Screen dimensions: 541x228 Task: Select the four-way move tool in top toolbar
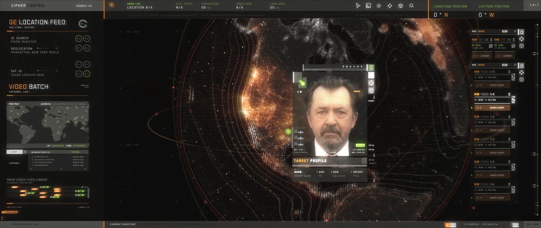(390, 6)
